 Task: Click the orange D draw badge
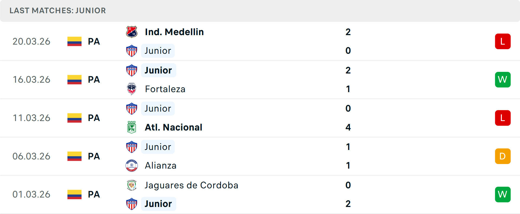[503, 156]
